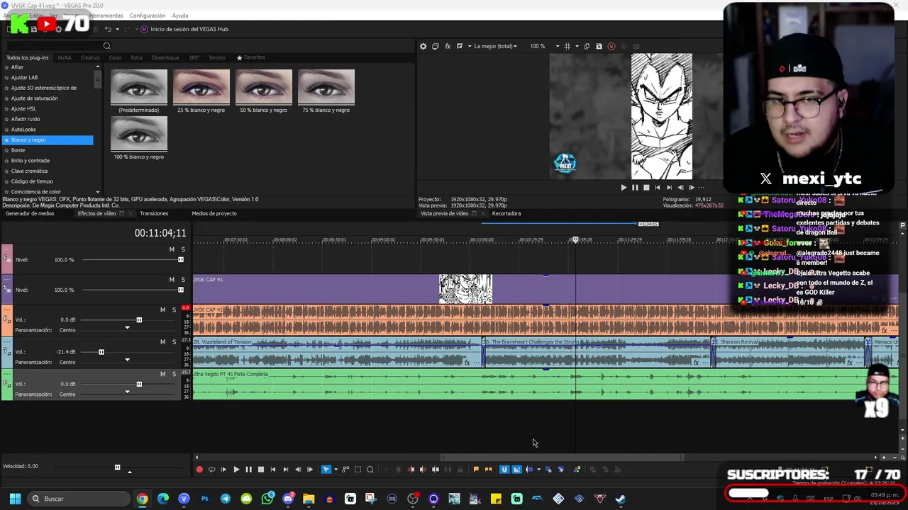Open the edit tool dropdown arrow
The height and width of the screenshot is (510, 908).
[335, 470]
